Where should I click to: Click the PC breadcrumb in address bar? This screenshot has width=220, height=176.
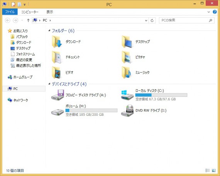pyautogui.click(x=45, y=20)
